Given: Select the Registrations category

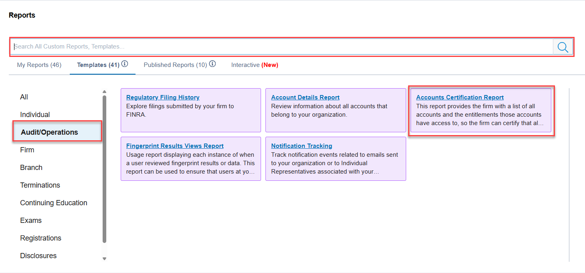Looking at the screenshot, I should pos(40,238).
